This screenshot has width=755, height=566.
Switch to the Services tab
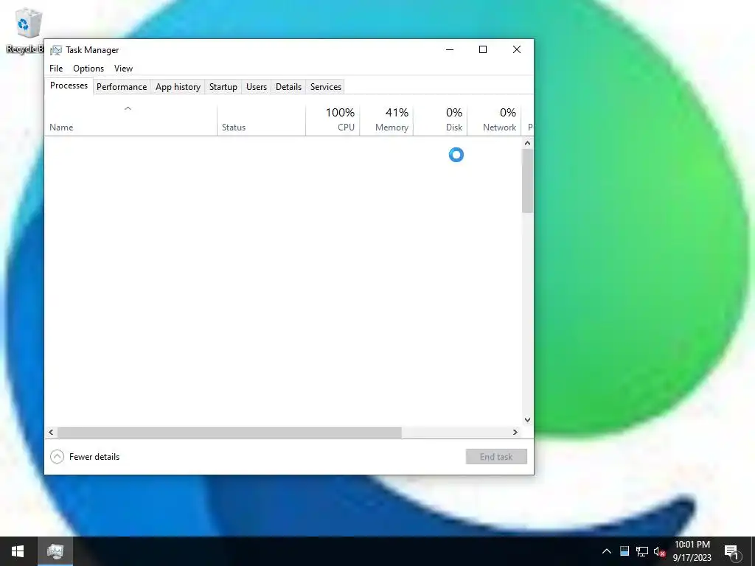325,87
